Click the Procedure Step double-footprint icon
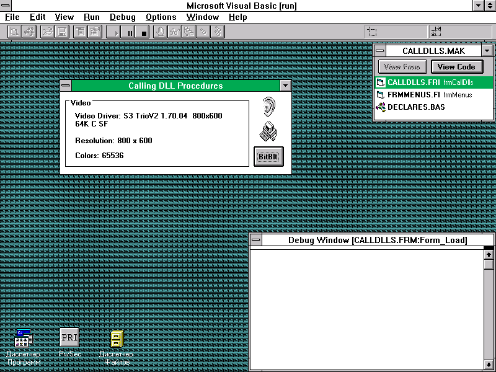496x372 pixels. (218, 32)
